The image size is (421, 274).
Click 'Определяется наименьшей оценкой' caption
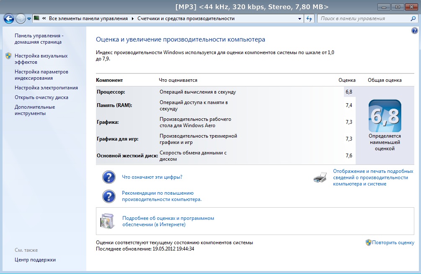click(x=385, y=142)
